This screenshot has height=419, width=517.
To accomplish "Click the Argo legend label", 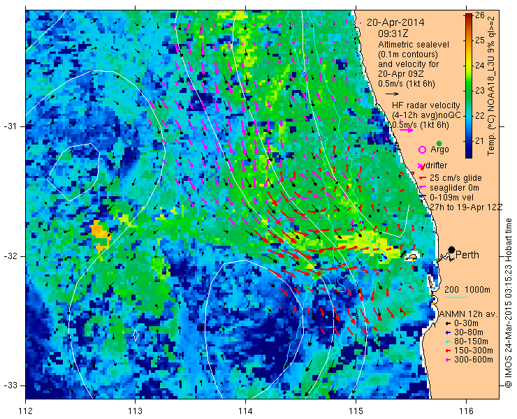I will (439, 149).
